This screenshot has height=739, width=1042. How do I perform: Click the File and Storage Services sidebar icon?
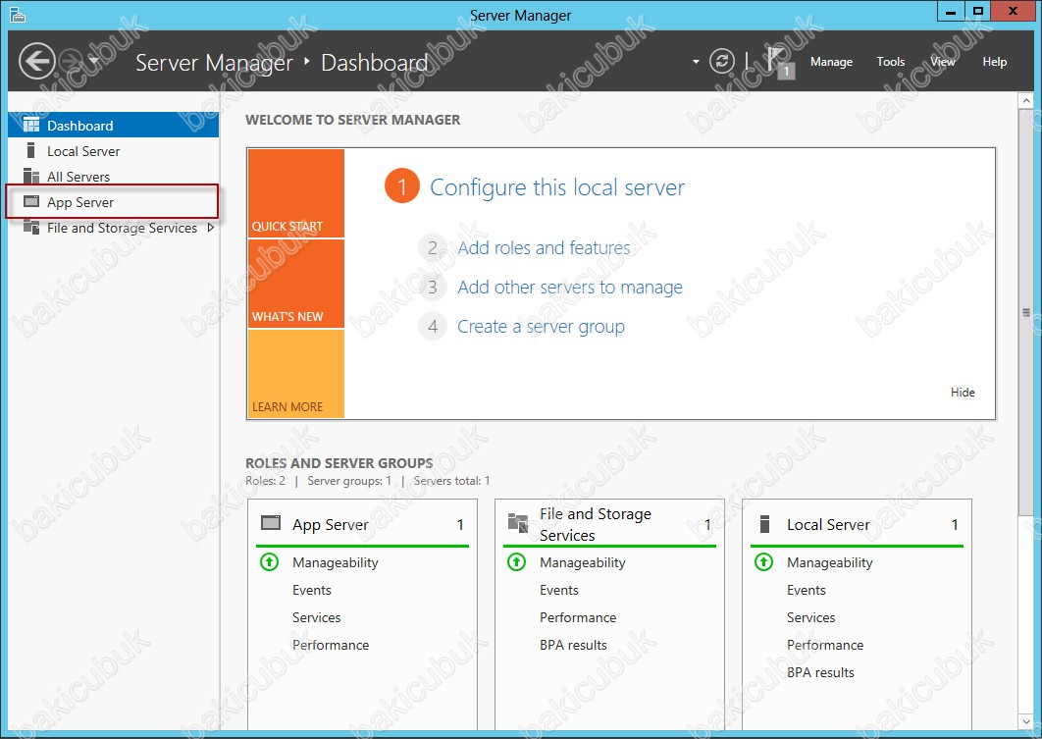click(x=31, y=228)
